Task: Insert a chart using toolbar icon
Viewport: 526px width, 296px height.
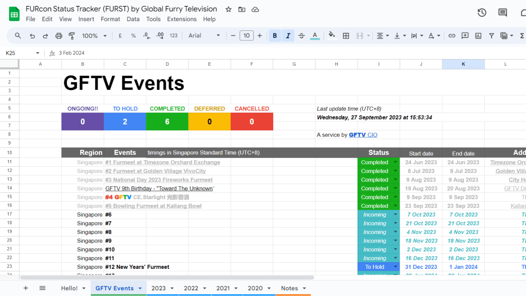Action: (x=478, y=36)
